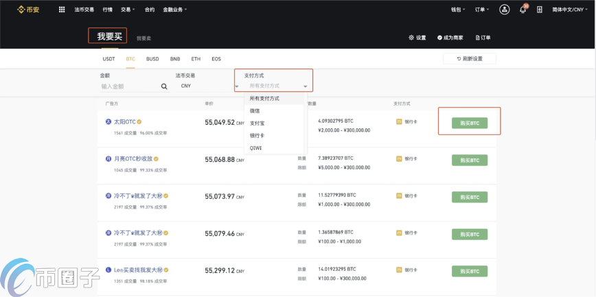596x297 pixels.
Task: Click avatar icon of Lee买卖找我发大财
Action: point(108,270)
